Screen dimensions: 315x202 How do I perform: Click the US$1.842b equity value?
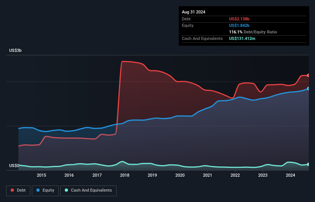[x=239, y=25]
